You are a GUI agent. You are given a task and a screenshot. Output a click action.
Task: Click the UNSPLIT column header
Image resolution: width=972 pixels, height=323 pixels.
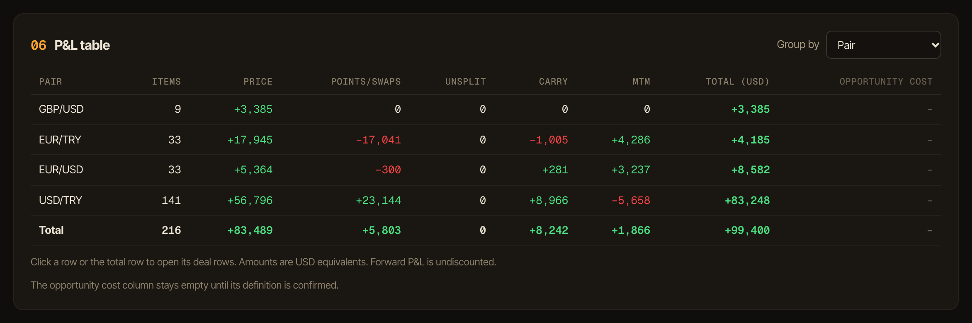(x=465, y=82)
